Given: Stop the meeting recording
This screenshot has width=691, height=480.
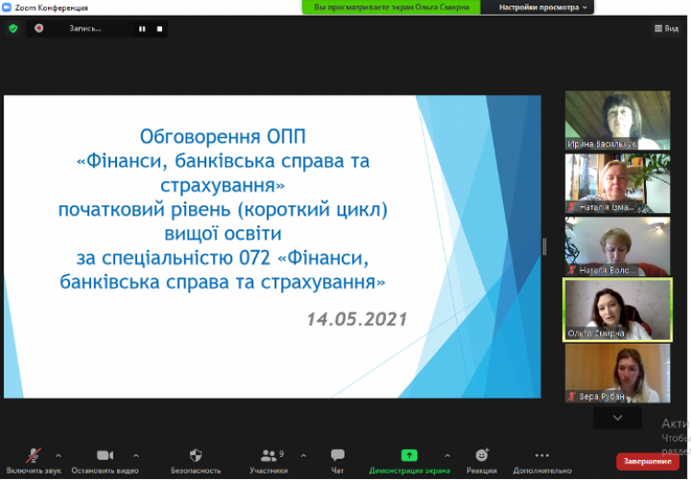Looking at the screenshot, I should point(159,29).
